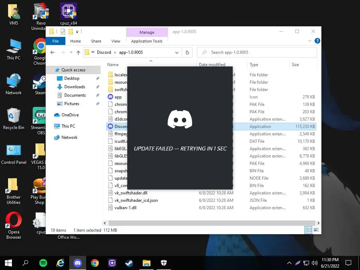Click Discord breadcrumb in address bar
This screenshot has height=270, width=360.
pyautogui.click(x=104, y=52)
